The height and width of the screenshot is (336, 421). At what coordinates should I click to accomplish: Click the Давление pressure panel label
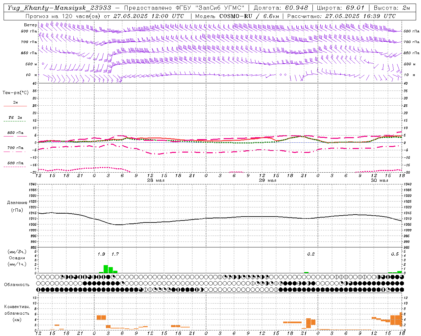coord(17,203)
